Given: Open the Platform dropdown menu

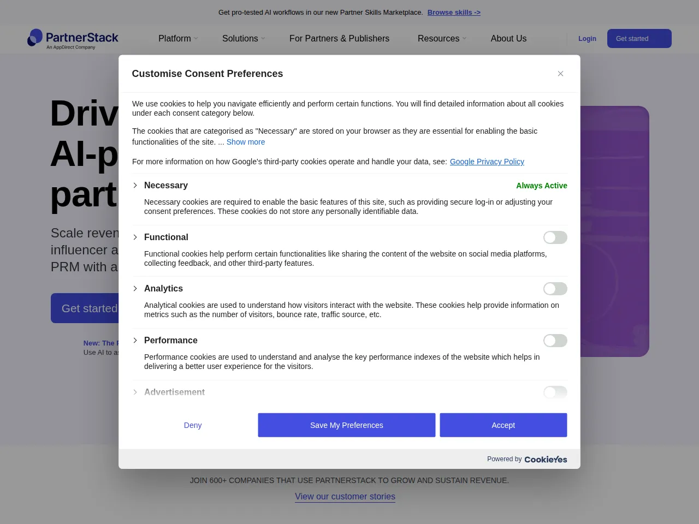Looking at the screenshot, I should (178, 39).
